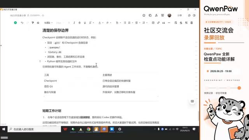The image size is (249, 140).
Task: Click the AI sparkle tool icon
Action: tap(186, 23)
